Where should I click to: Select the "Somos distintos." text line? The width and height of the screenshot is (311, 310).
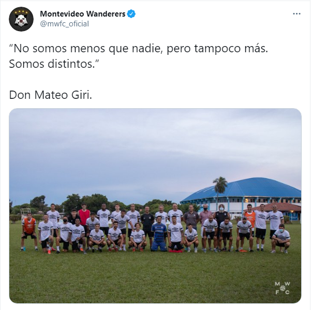point(54,64)
